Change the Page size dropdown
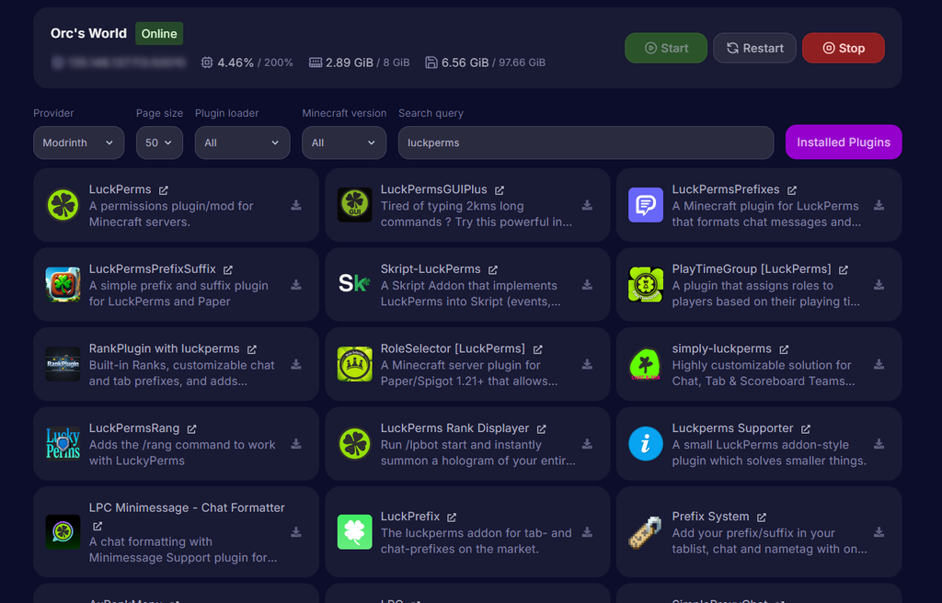 [x=159, y=143]
